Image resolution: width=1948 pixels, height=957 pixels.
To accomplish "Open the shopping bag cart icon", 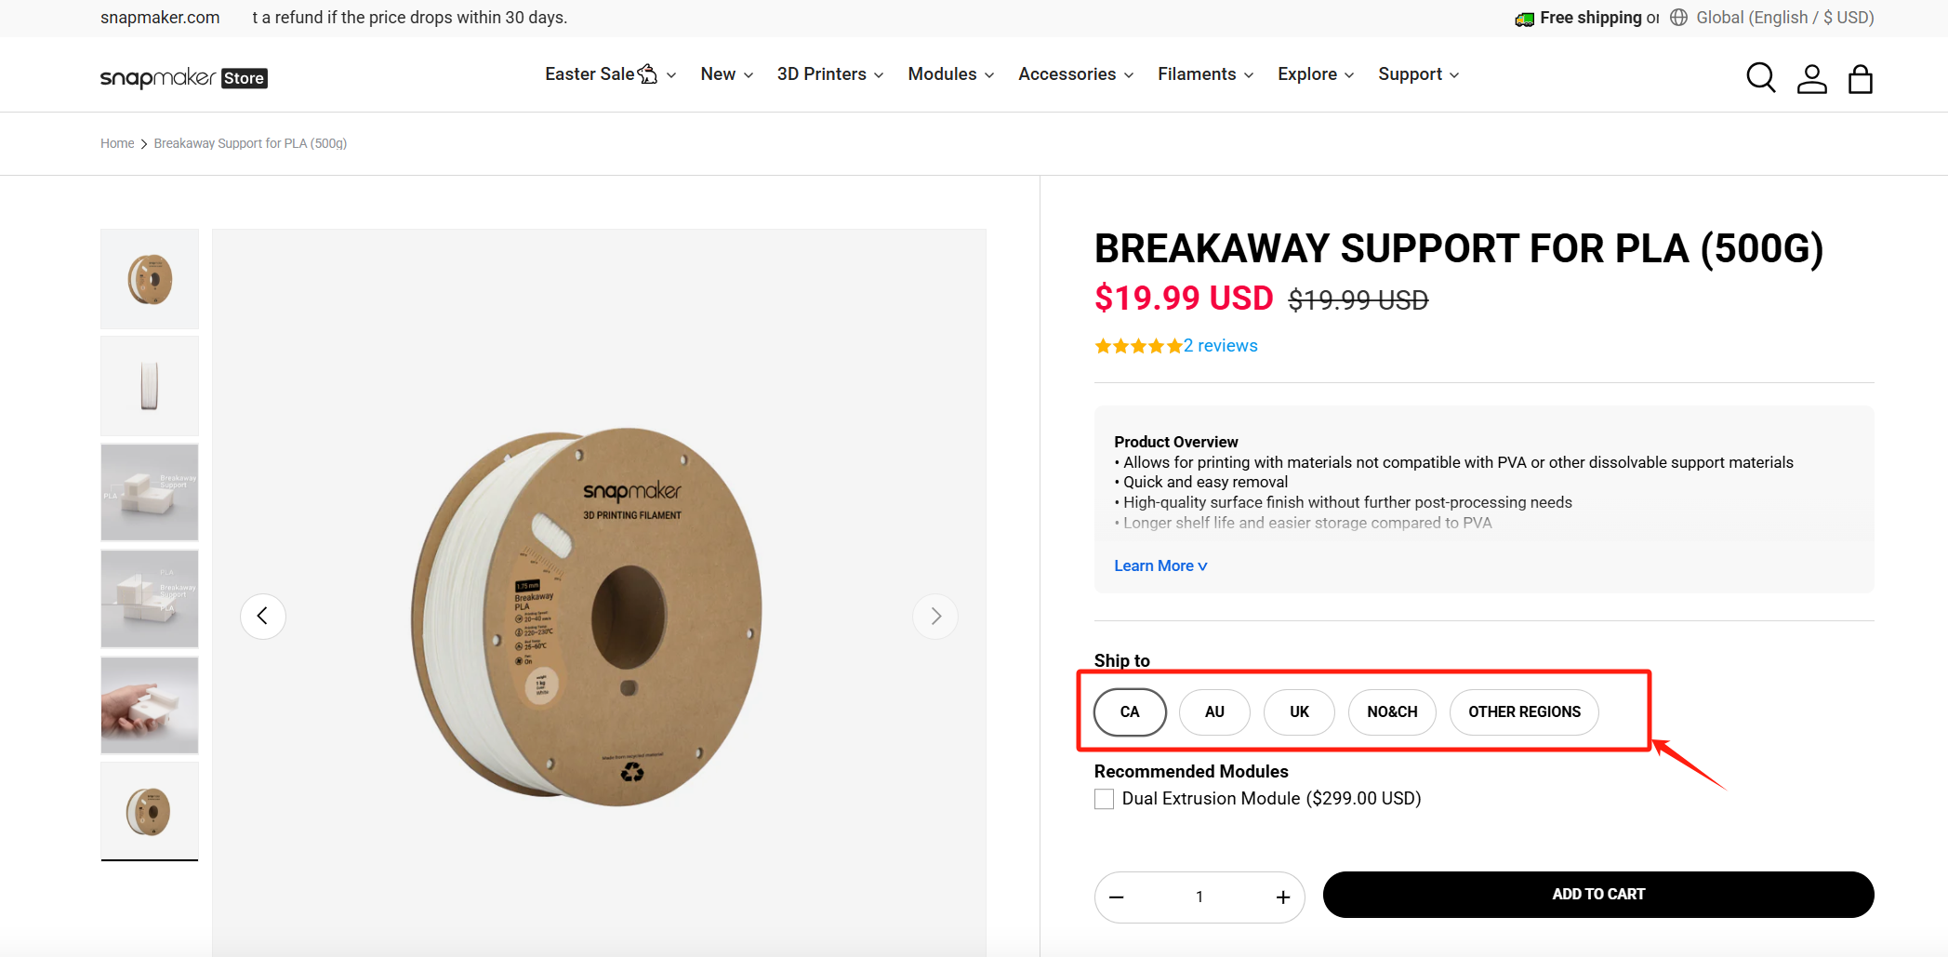I will (1860, 79).
